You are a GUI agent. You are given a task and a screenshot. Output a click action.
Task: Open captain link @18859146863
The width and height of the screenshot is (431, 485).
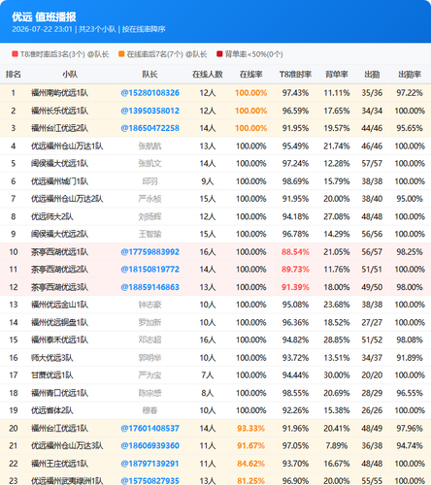tap(149, 287)
